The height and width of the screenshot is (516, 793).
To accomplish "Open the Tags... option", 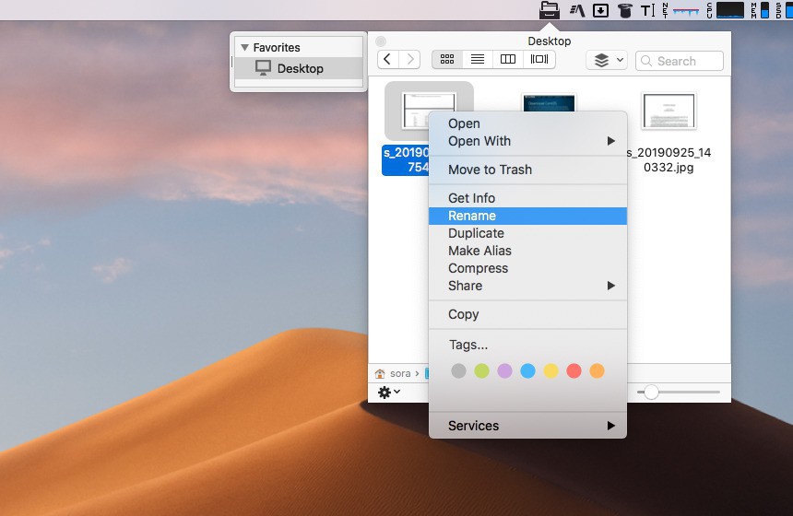I will 468,345.
